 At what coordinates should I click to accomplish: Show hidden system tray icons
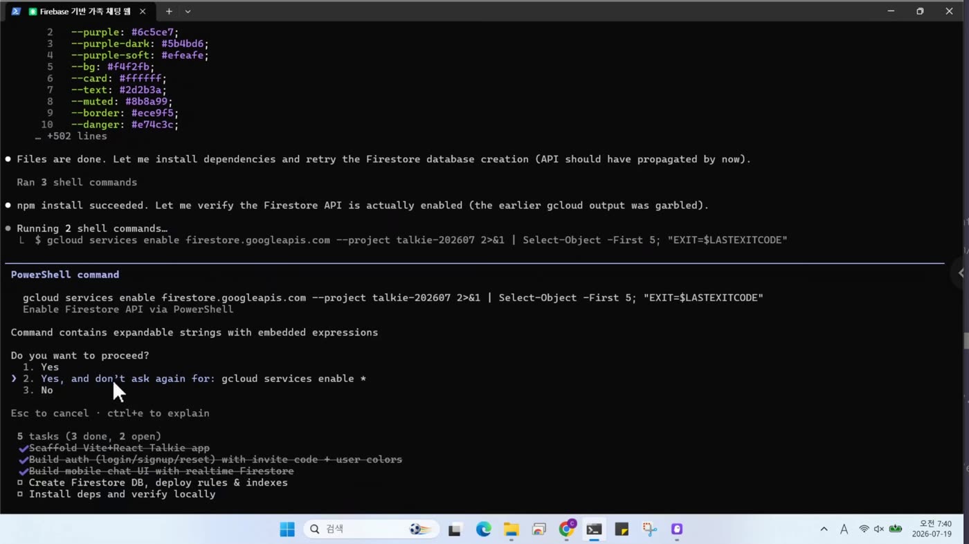[x=824, y=529]
